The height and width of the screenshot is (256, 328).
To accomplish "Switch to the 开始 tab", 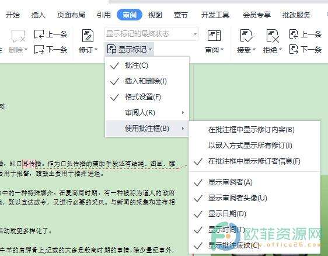I will [13, 15].
